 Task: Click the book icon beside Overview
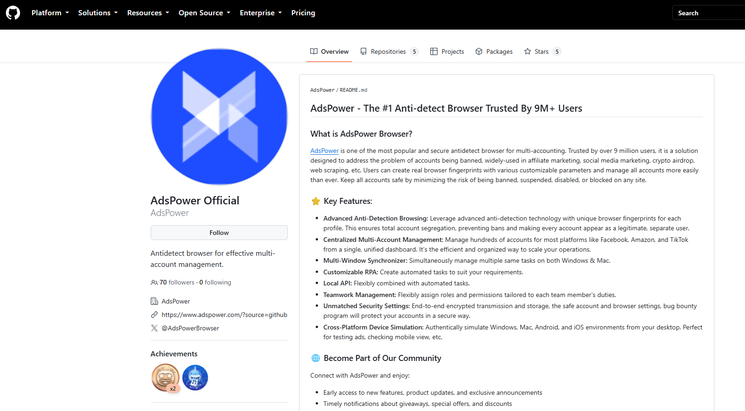tap(314, 51)
